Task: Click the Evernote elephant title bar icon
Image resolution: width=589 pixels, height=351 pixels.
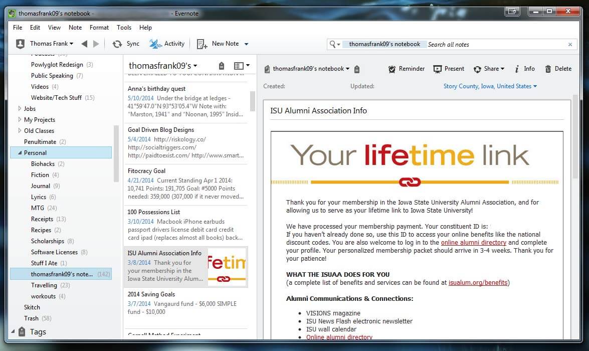Action: click(x=12, y=14)
